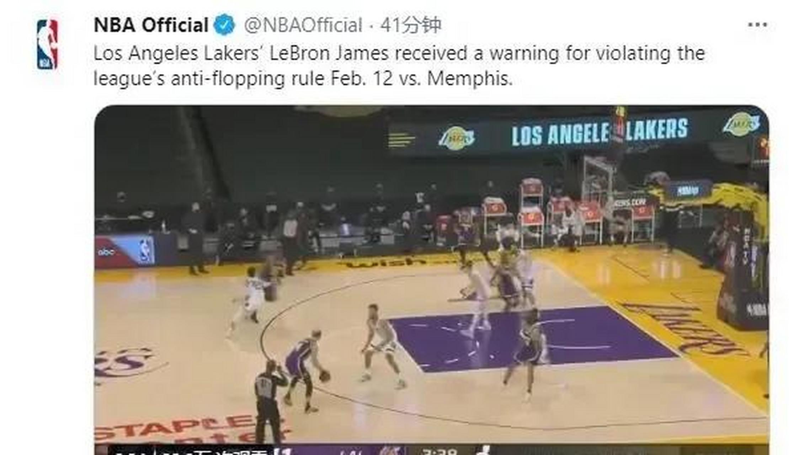The image size is (789, 455).
Task: Click the blue verified badge
Action: [224, 25]
